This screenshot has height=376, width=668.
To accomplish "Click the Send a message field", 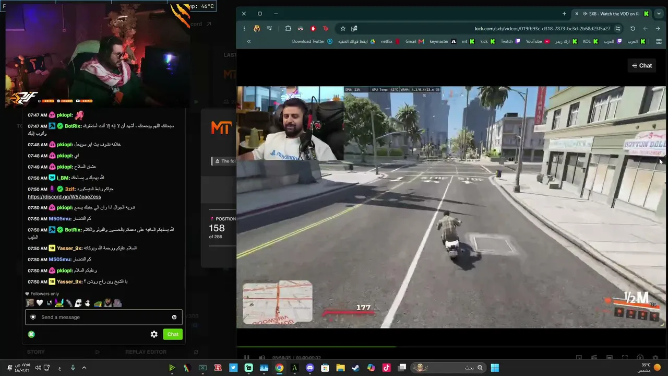I will [x=104, y=317].
